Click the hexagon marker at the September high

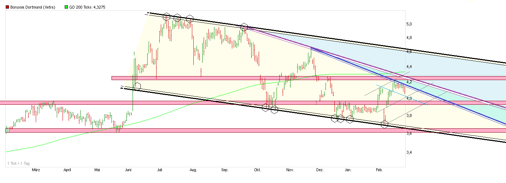tap(244, 27)
